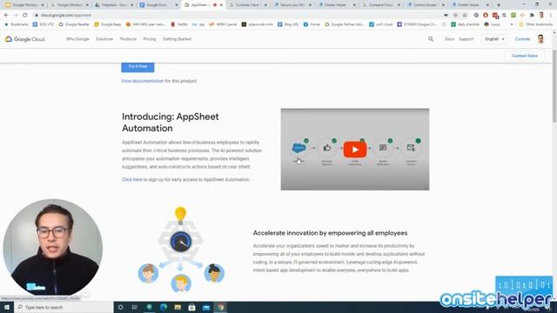Expand hidden bookmarks overflow arrow
The width and height of the screenshot is (557, 313).
pos(512,24)
